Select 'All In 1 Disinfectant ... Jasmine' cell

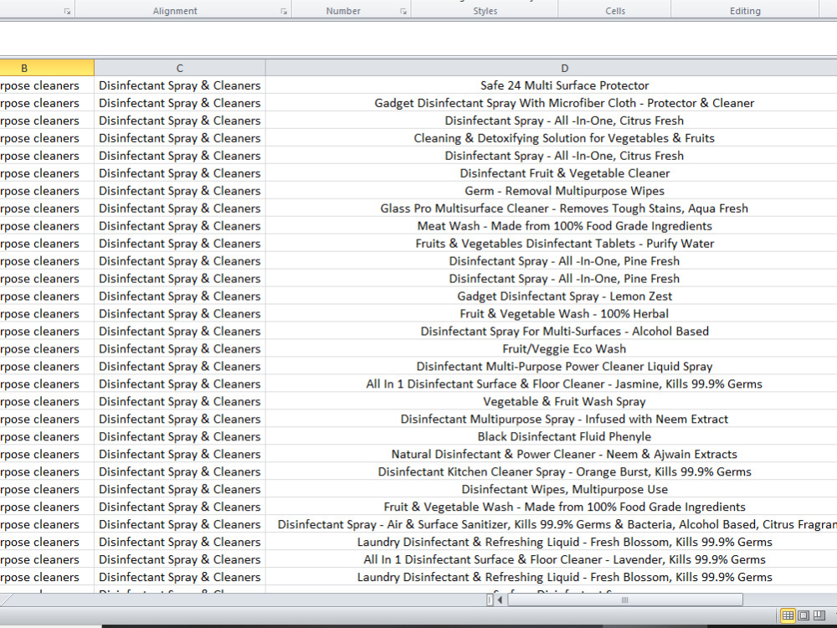(x=551, y=384)
